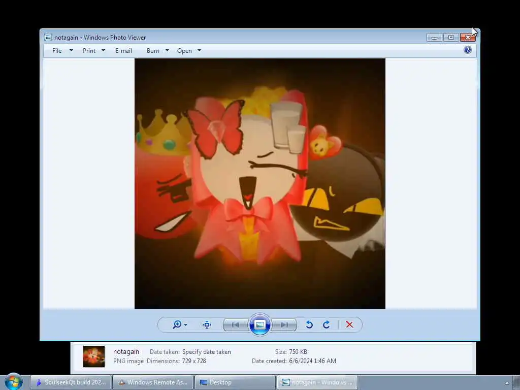Select the file name 'notagain' in details pane
Image resolution: width=520 pixels, height=390 pixels.
tap(126, 351)
